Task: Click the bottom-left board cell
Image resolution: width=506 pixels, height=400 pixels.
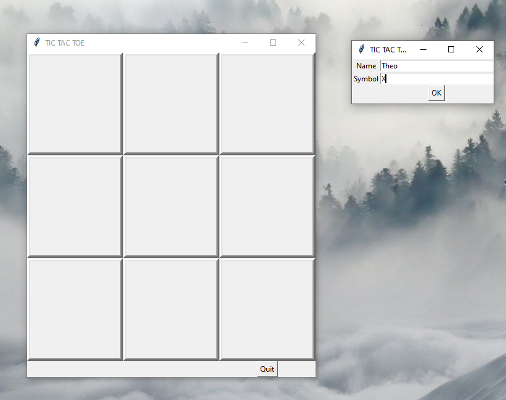Action: 75,309
